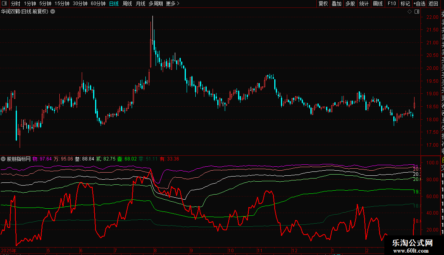This screenshot has width=444, height=255.
Task: Click the 复权 button
Action: point(323,4)
